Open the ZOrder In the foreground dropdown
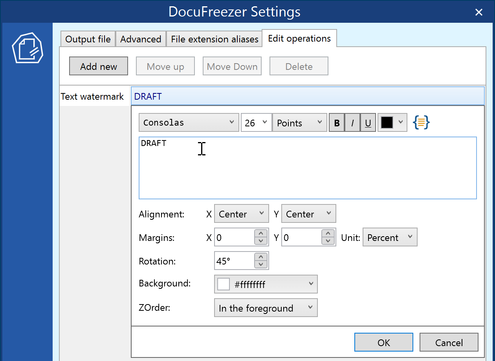The height and width of the screenshot is (361, 495). pos(266,308)
